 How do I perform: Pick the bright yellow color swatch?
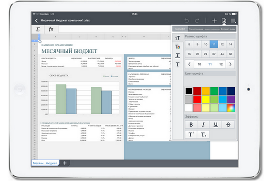pyautogui.click(x=206, y=100)
